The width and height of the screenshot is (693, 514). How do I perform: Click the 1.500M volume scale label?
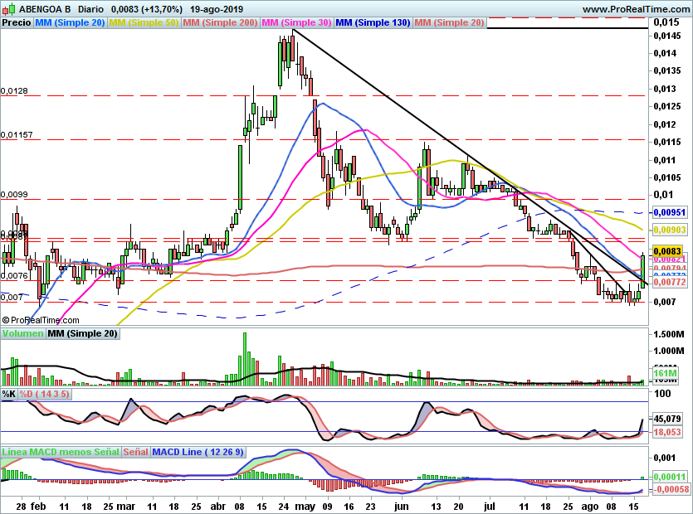point(669,334)
